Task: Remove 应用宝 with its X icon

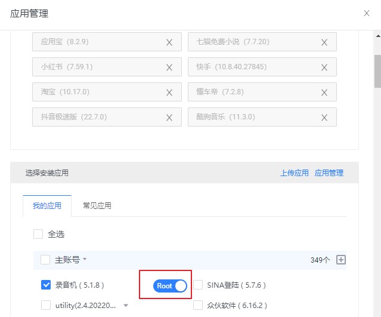Action: point(169,42)
